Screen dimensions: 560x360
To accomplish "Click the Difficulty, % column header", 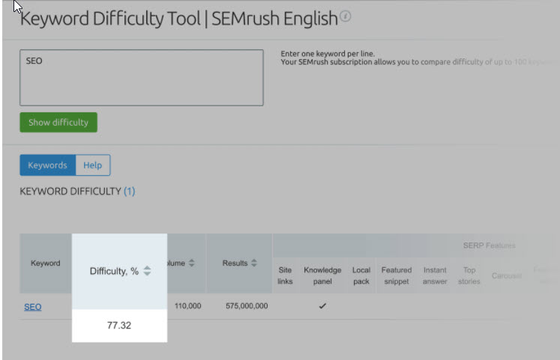I will point(119,271).
